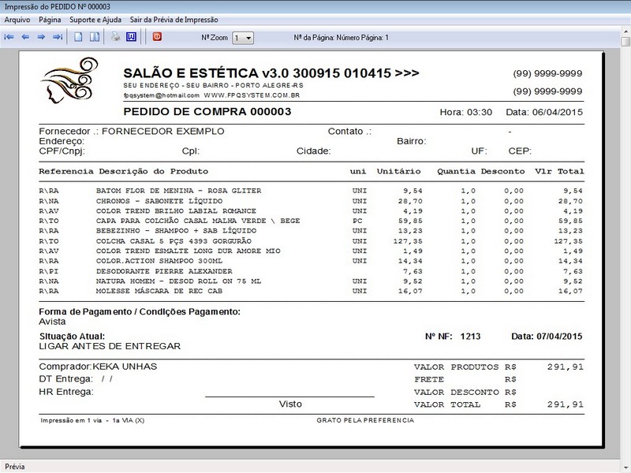Switch to two-page view icon
The width and height of the screenshot is (631, 473).
(x=94, y=37)
